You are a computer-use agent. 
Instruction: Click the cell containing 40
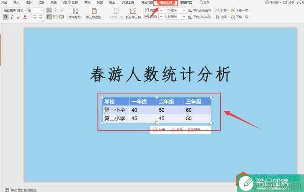point(143,110)
